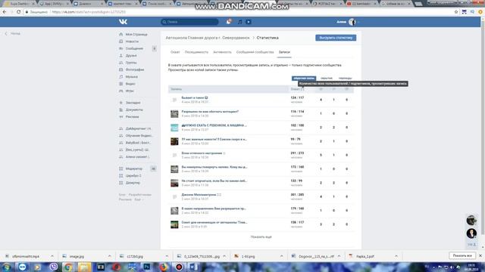
Task: Click the play button in VK header
Action: [249, 22]
